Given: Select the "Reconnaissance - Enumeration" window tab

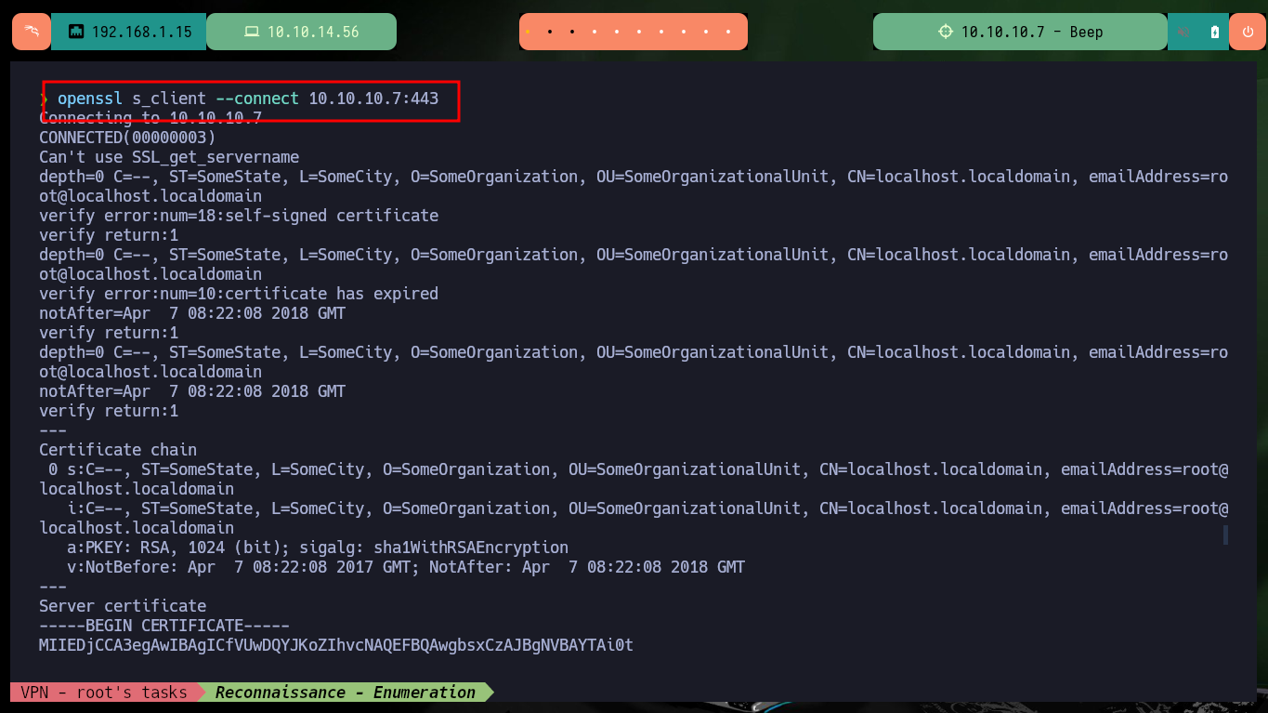Looking at the screenshot, I should click(x=346, y=693).
